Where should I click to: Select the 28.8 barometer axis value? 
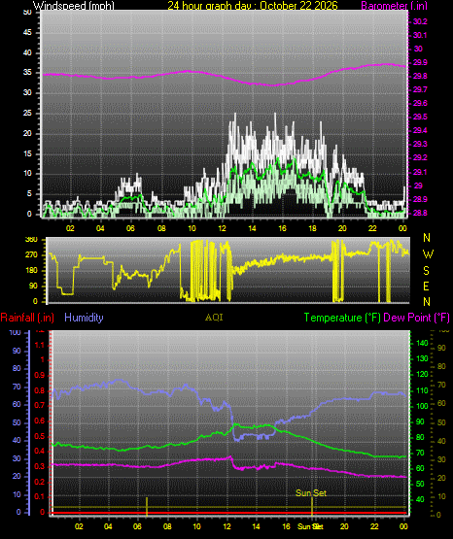pyautogui.click(x=420, y=213)
